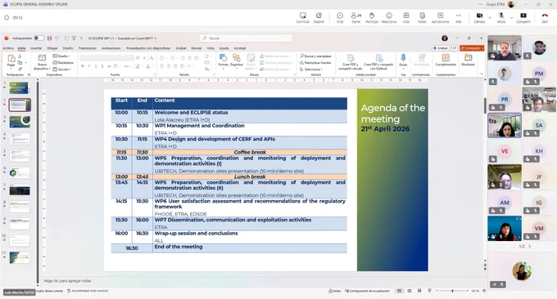This screenshot has height=299, width=557.
Task: Switch to the Transiciones ribbon tab
Action: point(87,48)
